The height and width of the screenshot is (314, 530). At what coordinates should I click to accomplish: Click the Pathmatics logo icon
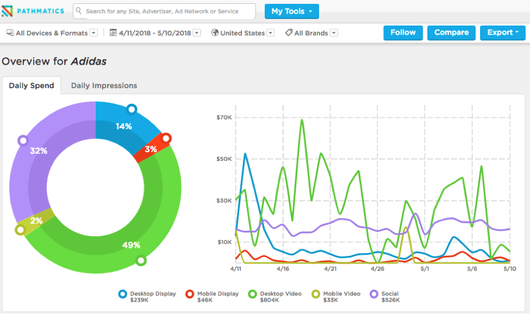pos(8,11)
